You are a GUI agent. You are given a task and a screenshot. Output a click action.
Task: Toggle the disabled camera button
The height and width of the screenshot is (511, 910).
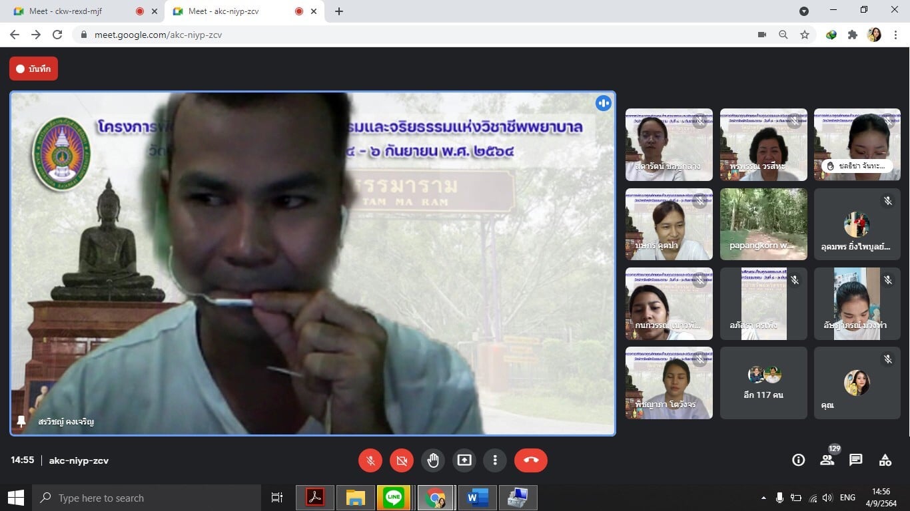click(401, 460)
